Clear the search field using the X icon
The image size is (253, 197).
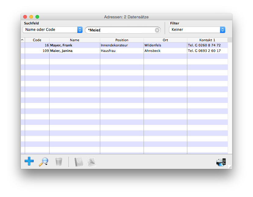(x=157, y=30)
